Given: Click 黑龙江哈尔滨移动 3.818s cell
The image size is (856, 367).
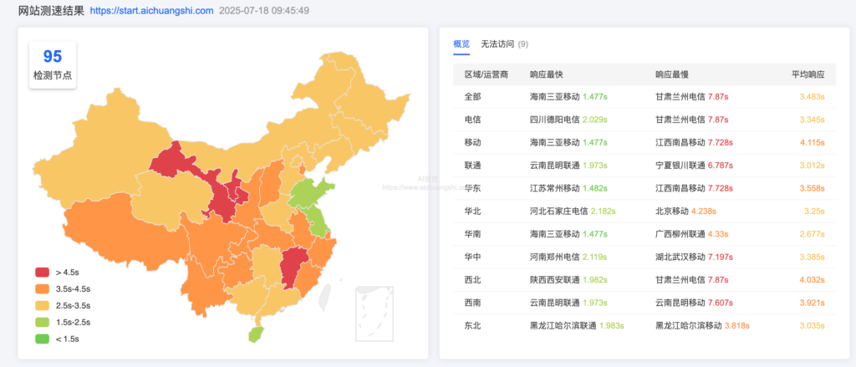Looking at the screenshot, I should click(702, 326).
